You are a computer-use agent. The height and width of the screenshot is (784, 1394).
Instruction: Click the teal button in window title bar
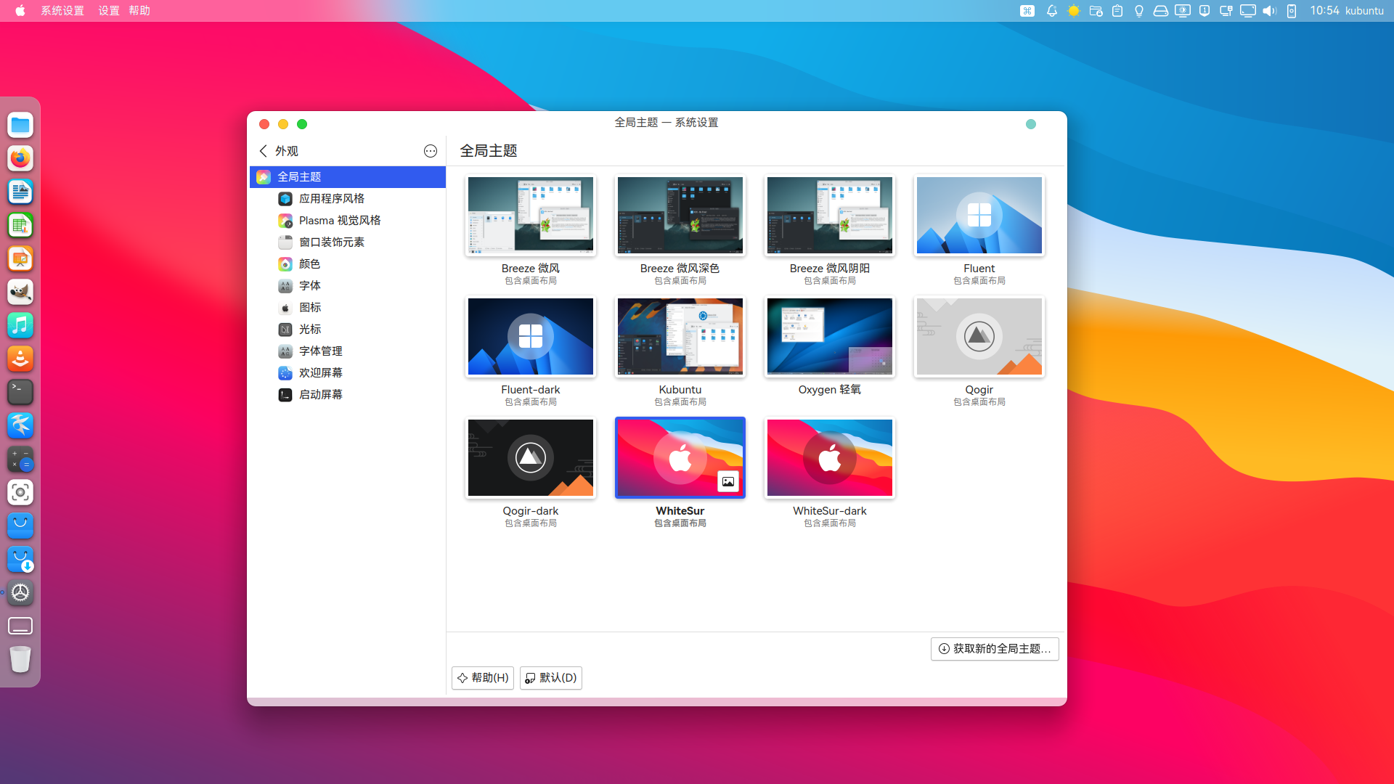[1031, 124]
